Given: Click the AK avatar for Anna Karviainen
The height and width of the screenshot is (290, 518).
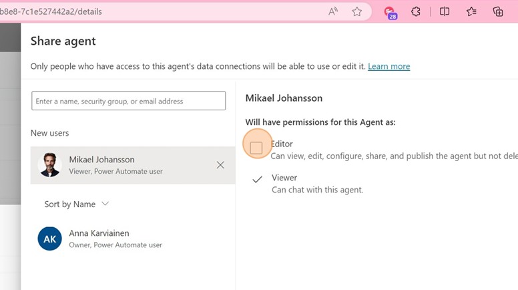Looking at the screenshot, I should coord(50,239).
